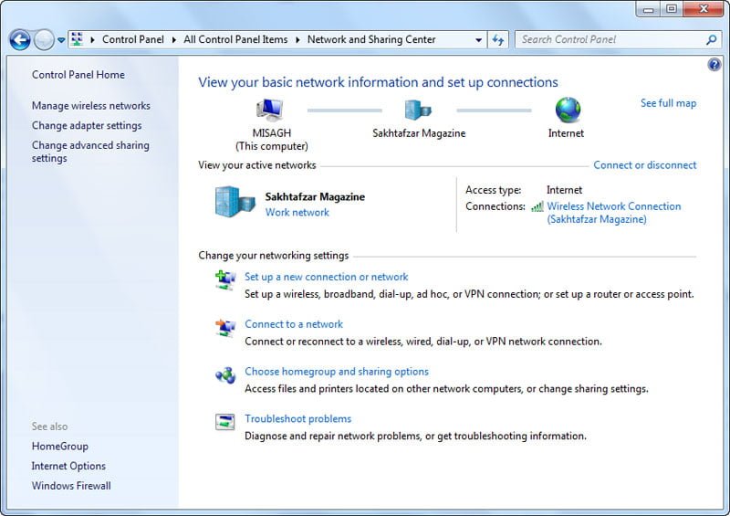The image size is (730, 516).
Task: Open Manage wireless networks in sidebar
Action: [x=91, y=106]
